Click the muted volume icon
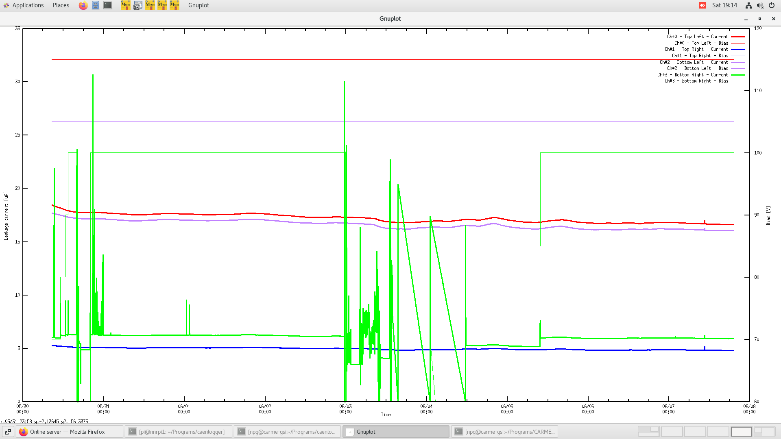This screenshot has height=439, width=781. click(760, 5)
